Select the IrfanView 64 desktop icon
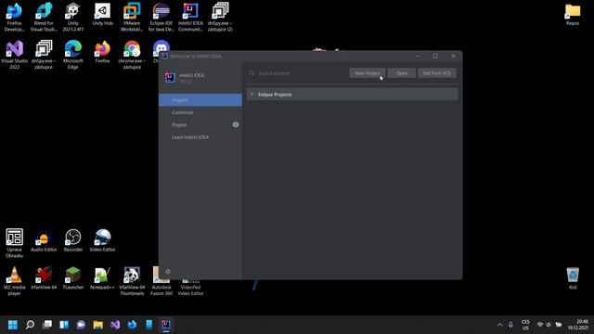 click(44, 278)
